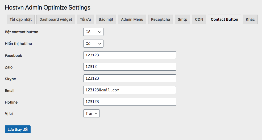262x140 pixels.
Task: Open the Dashboard widget tab
Action: (x=56, y=19)
